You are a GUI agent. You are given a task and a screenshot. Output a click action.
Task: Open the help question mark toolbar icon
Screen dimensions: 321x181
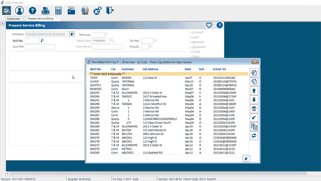[x=33, y=11]
